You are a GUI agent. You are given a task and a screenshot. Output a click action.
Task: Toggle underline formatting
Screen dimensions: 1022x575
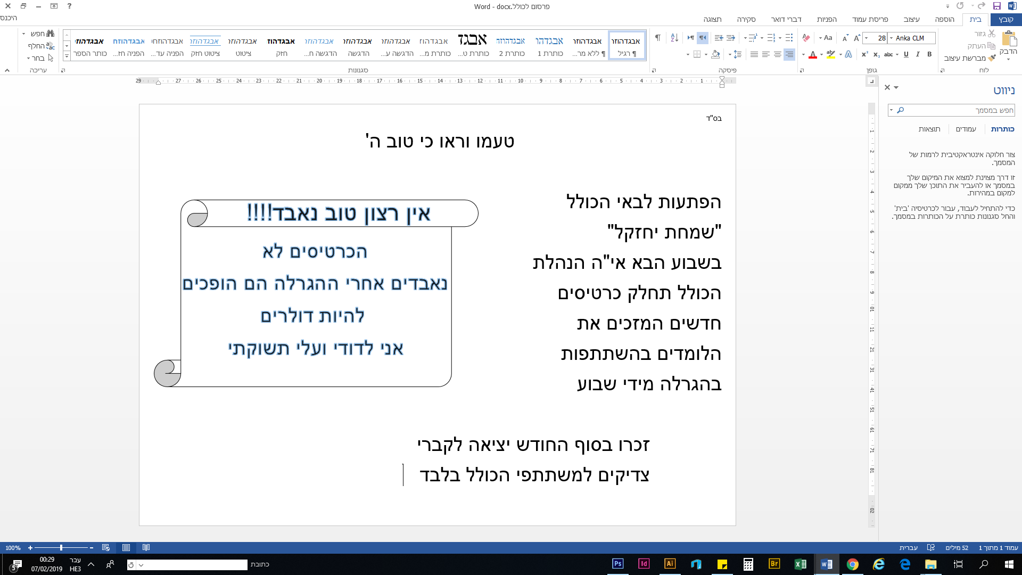pos(906,54)
